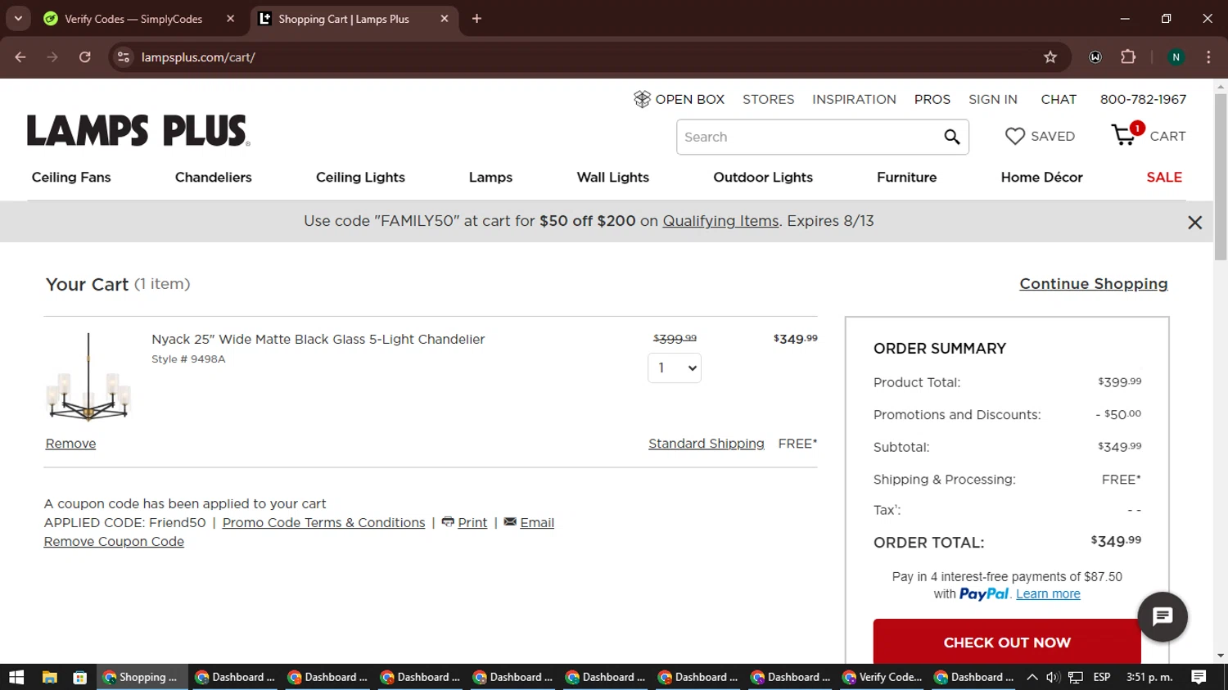Click CHECK OUT NOW button
This screenshot has width=1228, height=690.
tap(1007, 642)
